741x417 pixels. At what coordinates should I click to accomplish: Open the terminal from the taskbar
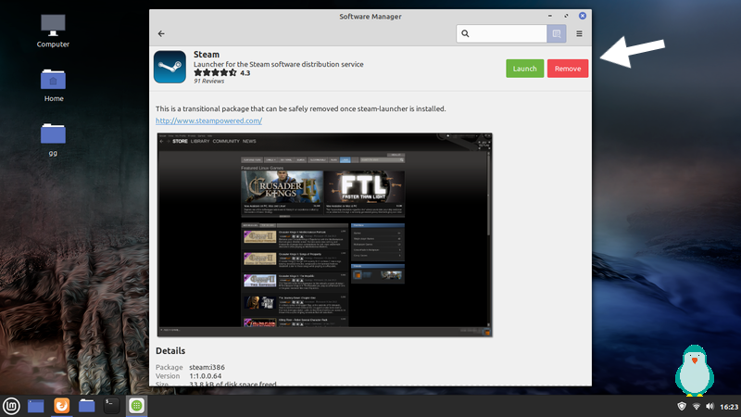[x=111, y=406]
